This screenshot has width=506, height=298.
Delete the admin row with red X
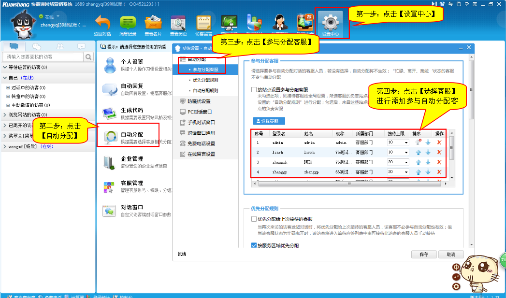tap(439, 142)
